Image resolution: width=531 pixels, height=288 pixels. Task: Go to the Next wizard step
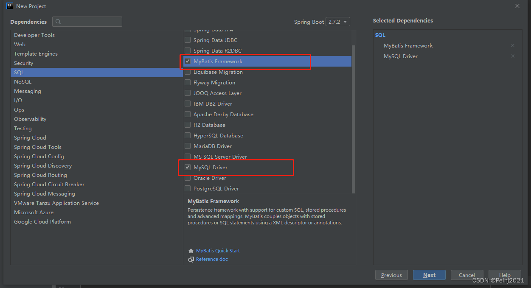[x=429, y=275]
